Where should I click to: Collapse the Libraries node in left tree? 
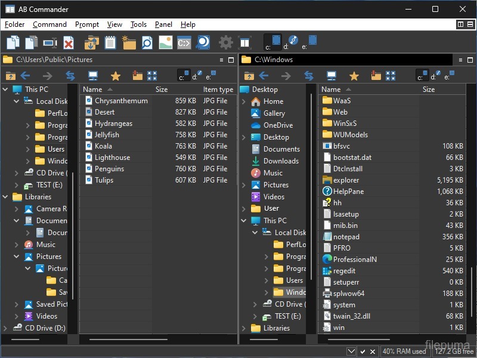coord(6,197)
